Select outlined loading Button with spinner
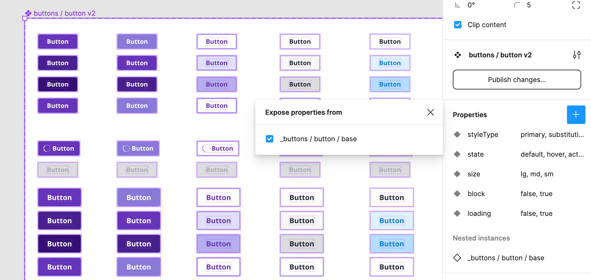Viewport: 591px width, 280px height. pos(218,148)
